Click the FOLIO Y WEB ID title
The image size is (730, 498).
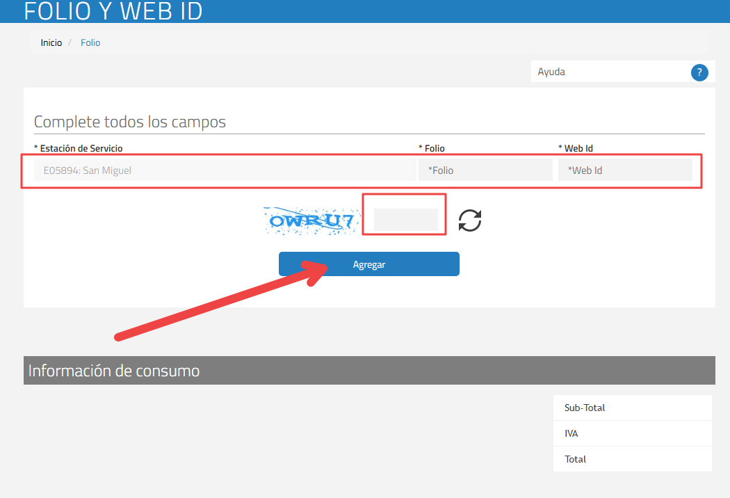click(113, 11)
